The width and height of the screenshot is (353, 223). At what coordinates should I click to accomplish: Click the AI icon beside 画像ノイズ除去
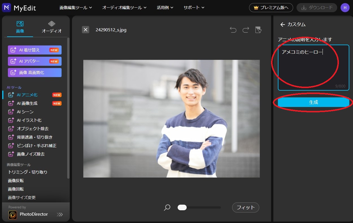point(11,154)
